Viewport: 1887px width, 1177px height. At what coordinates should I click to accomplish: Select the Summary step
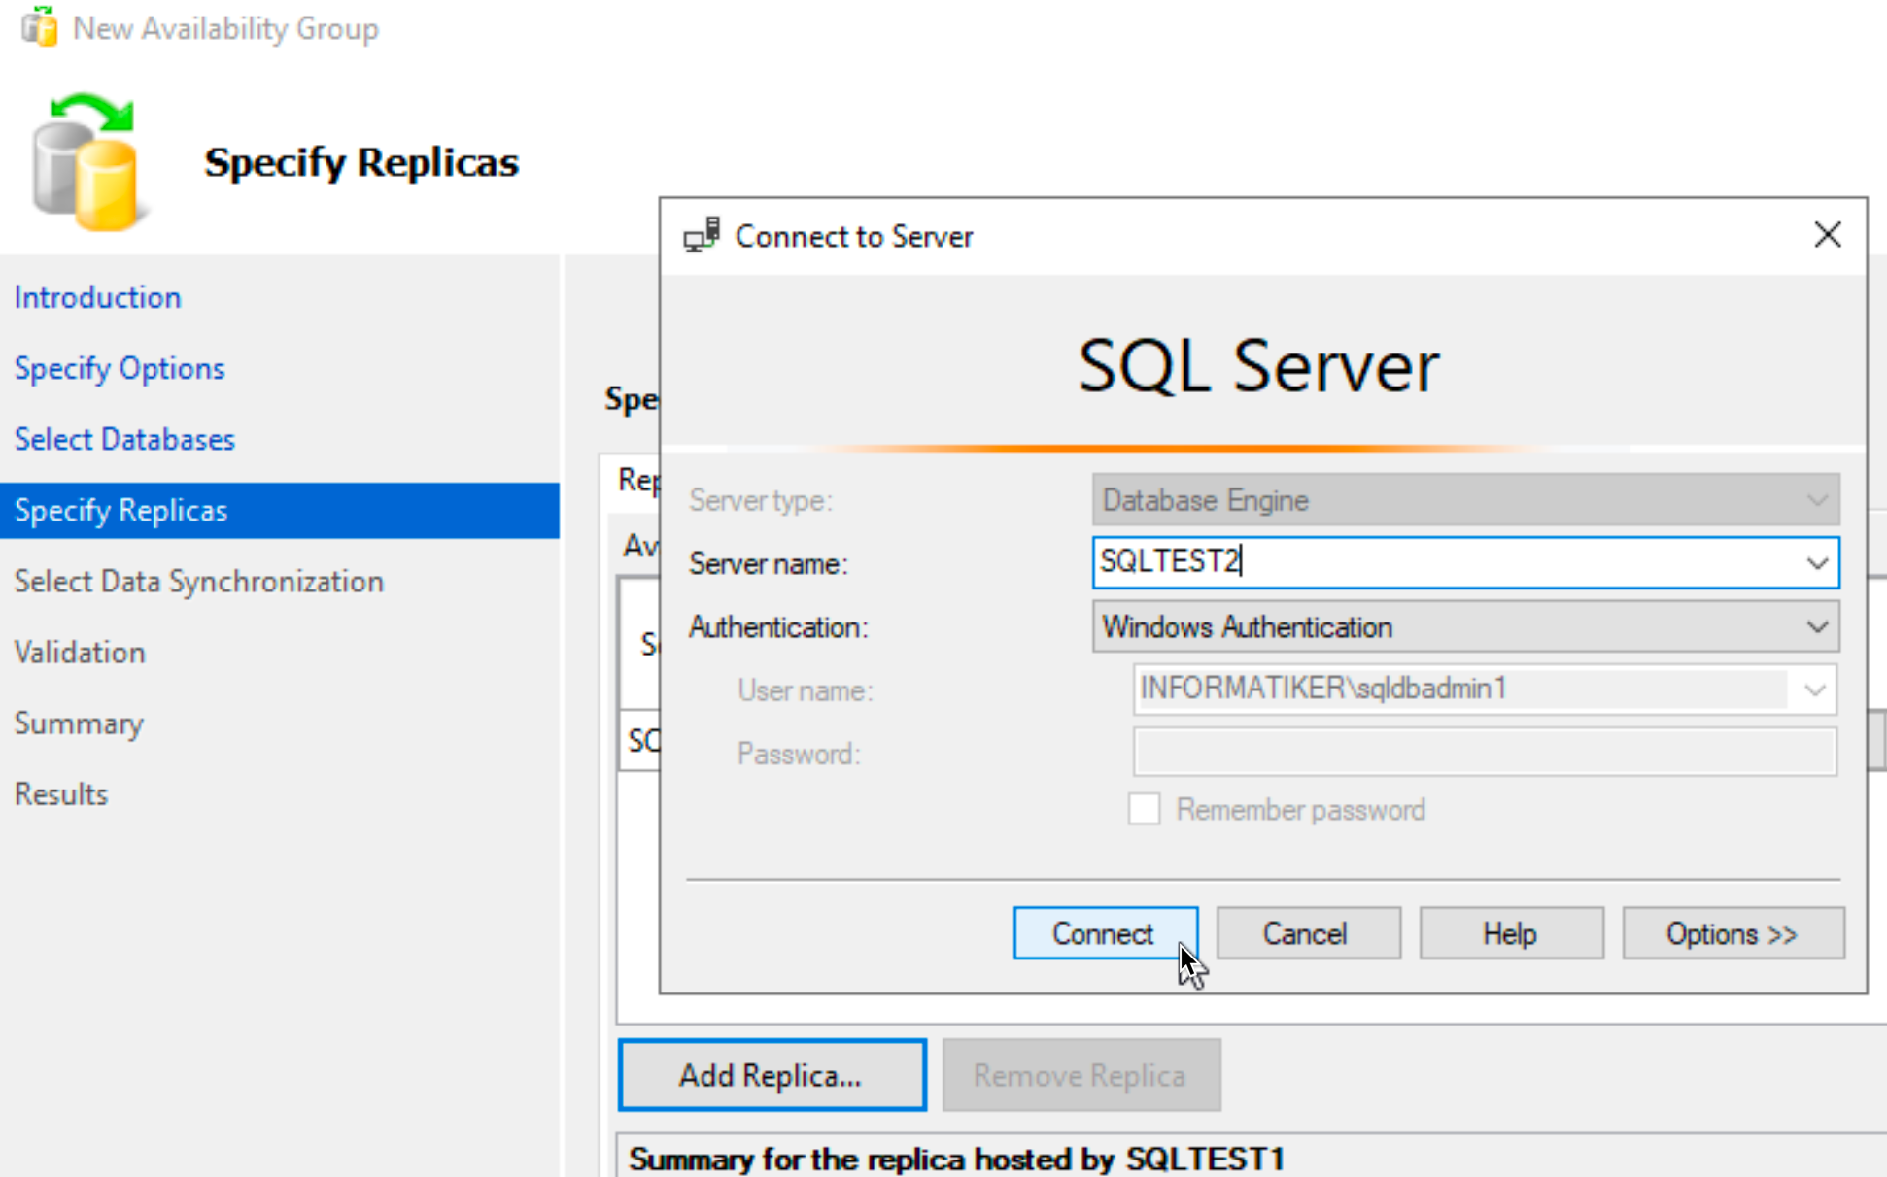pos(79,723)
